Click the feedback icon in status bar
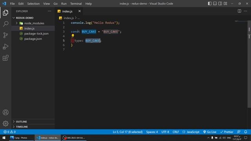Viewport: 251px width, 141px height. point(238,132)
